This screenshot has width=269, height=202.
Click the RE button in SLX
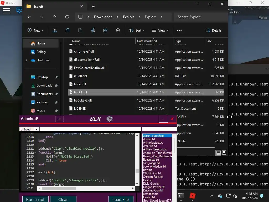[59, 119]
